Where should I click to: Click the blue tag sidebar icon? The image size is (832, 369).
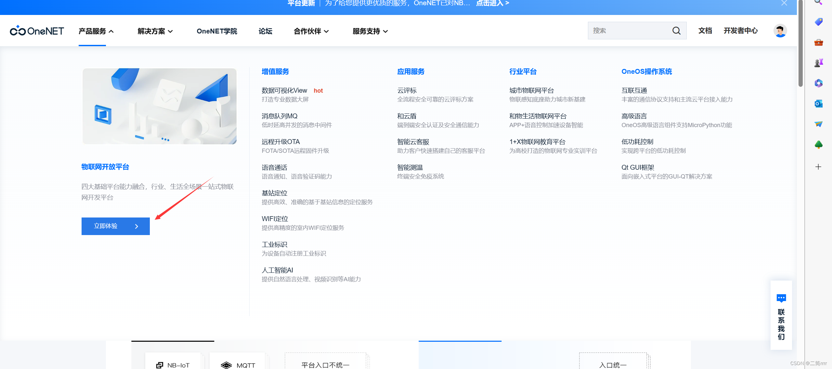tap(818, 22)
